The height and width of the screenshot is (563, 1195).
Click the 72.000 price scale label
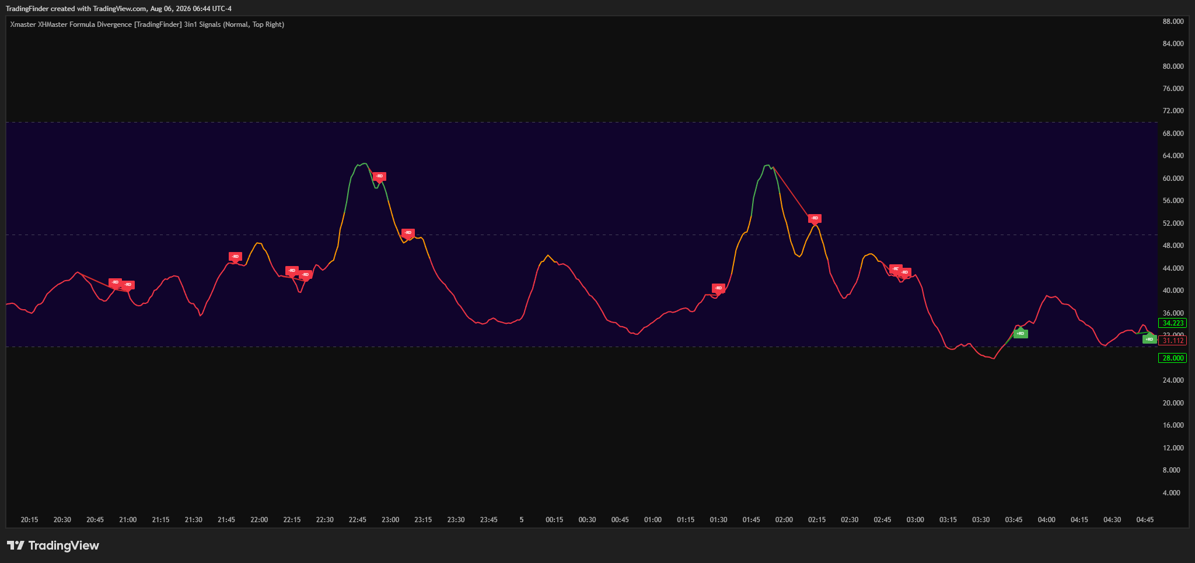point(1173,111)
